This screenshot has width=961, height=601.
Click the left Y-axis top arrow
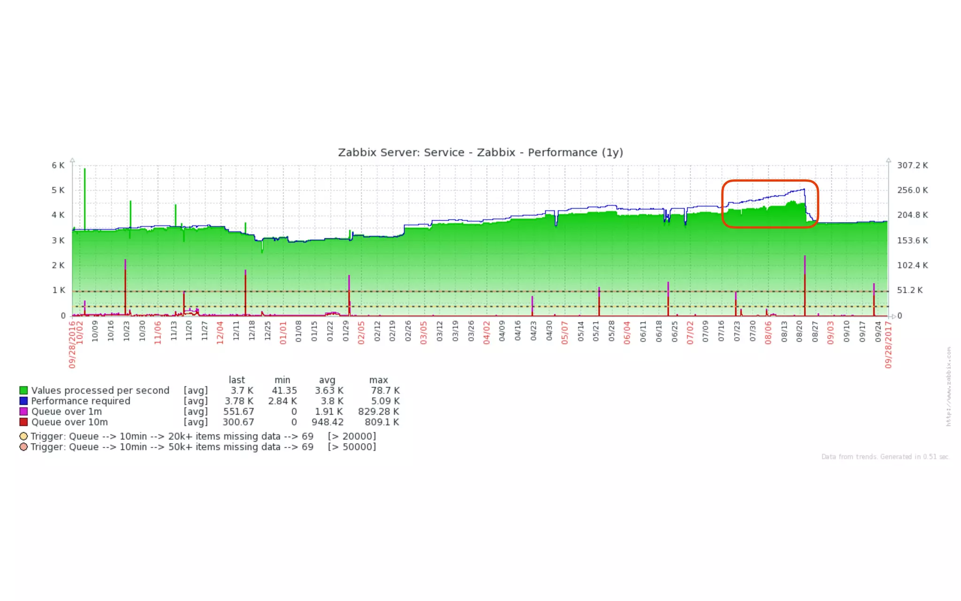point(72,160)
